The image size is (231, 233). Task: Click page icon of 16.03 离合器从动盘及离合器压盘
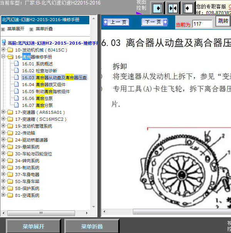[x=17, y=77]
